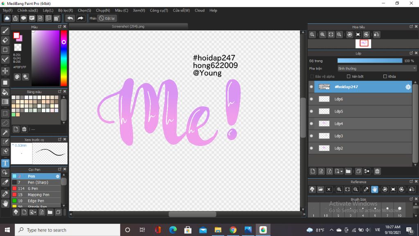Click the canvas horizontal scrollbar
419x236 pixels.
pyautogui.click(x=192, y=214)
